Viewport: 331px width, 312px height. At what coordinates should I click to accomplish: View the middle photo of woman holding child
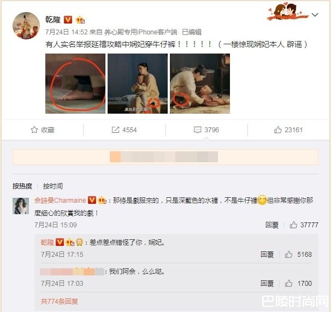coord(138,84)
